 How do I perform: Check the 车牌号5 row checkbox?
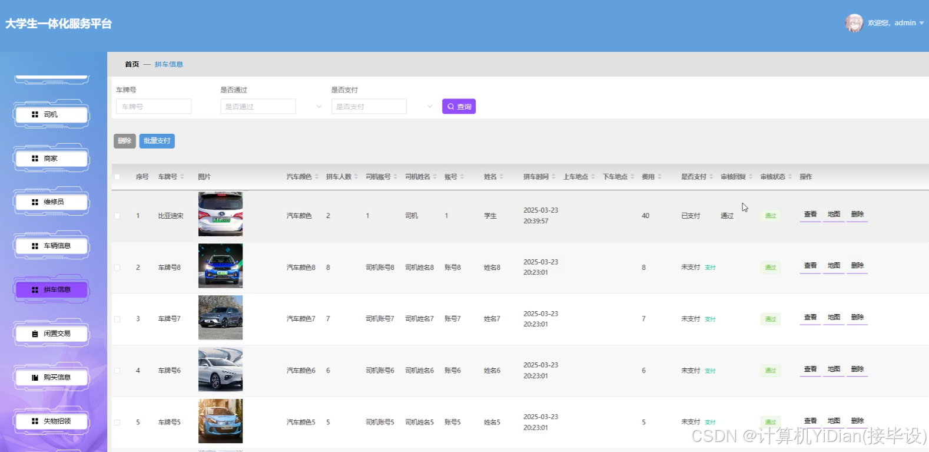[117, 423]
